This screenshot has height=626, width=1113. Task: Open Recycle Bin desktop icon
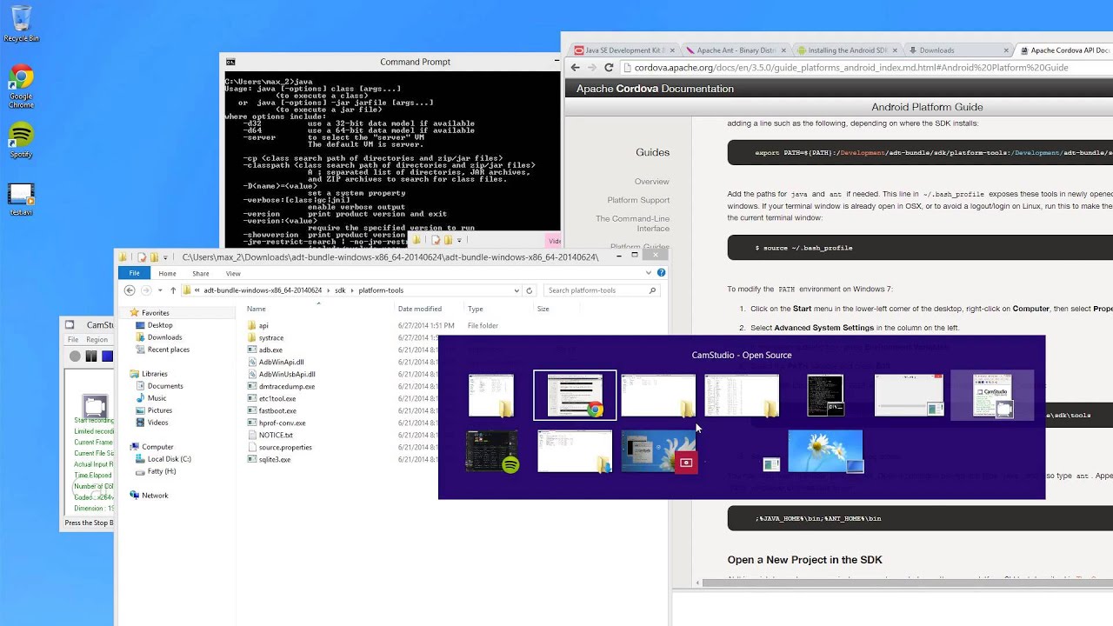point(21,23)
